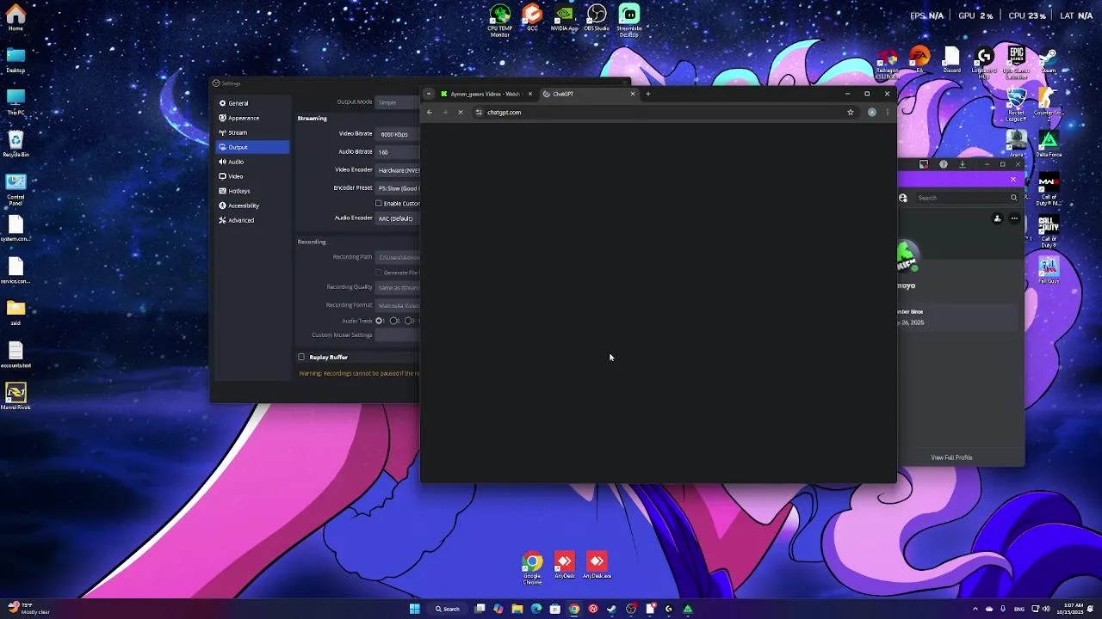Open the Recording Format dropdown
This screenshot has width=1102, height=619.
click(x=398, y=305)
